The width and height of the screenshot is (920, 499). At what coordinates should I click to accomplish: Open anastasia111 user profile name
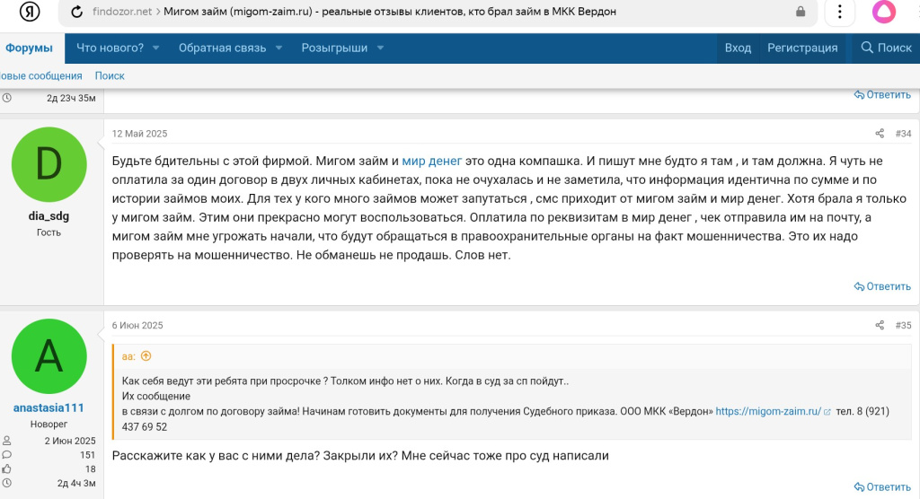click(x=49, y=407)
